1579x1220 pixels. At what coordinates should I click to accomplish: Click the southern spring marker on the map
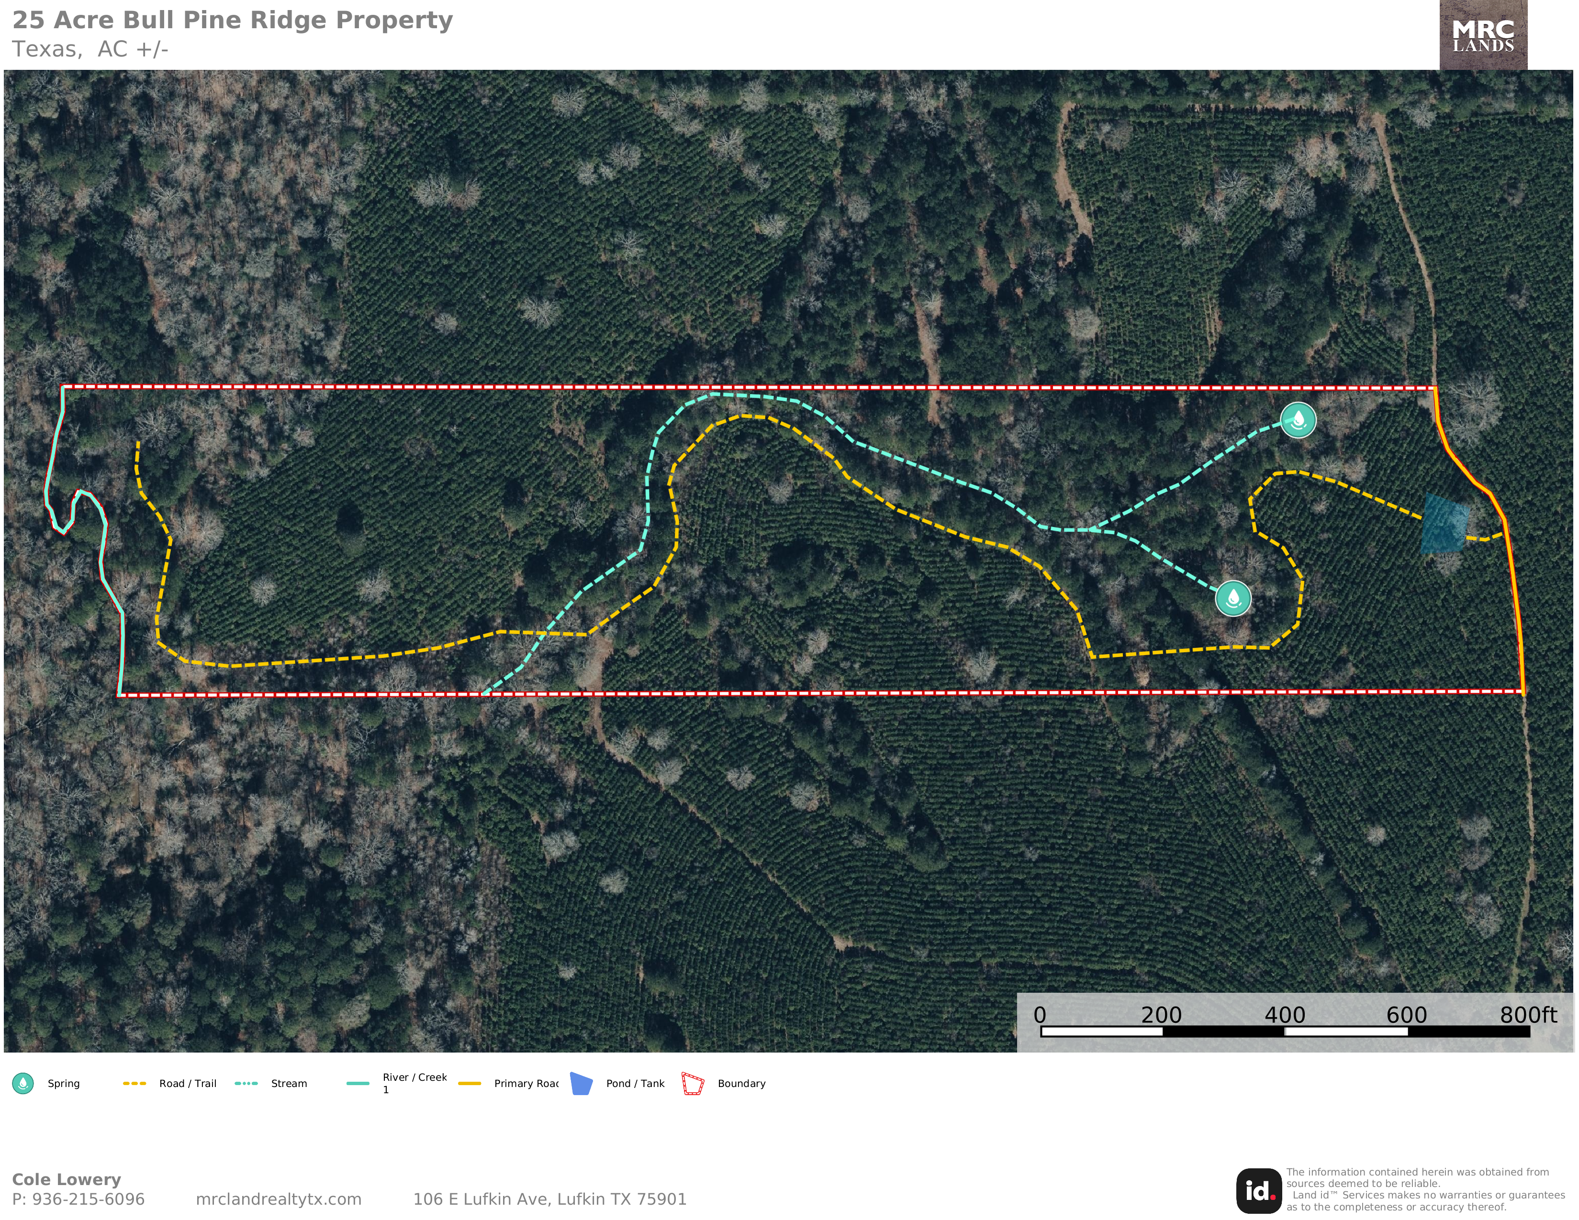1232,599
